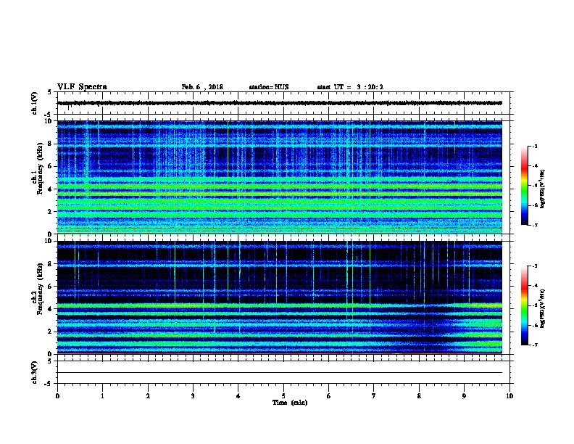
Task: Click the "VLF Spectra" title text
Action: point(83,87)
